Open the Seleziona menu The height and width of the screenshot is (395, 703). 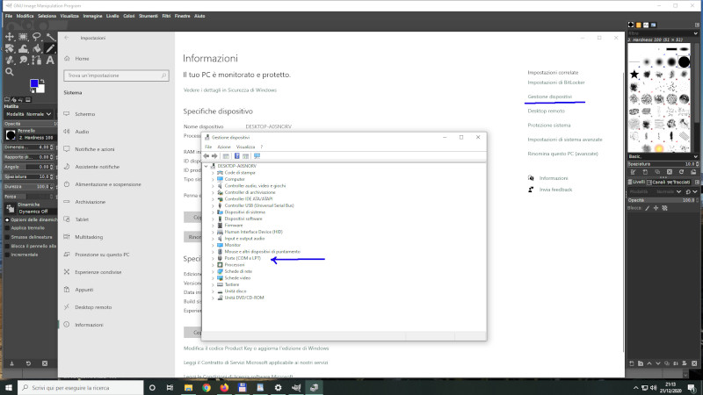point(47,16)
